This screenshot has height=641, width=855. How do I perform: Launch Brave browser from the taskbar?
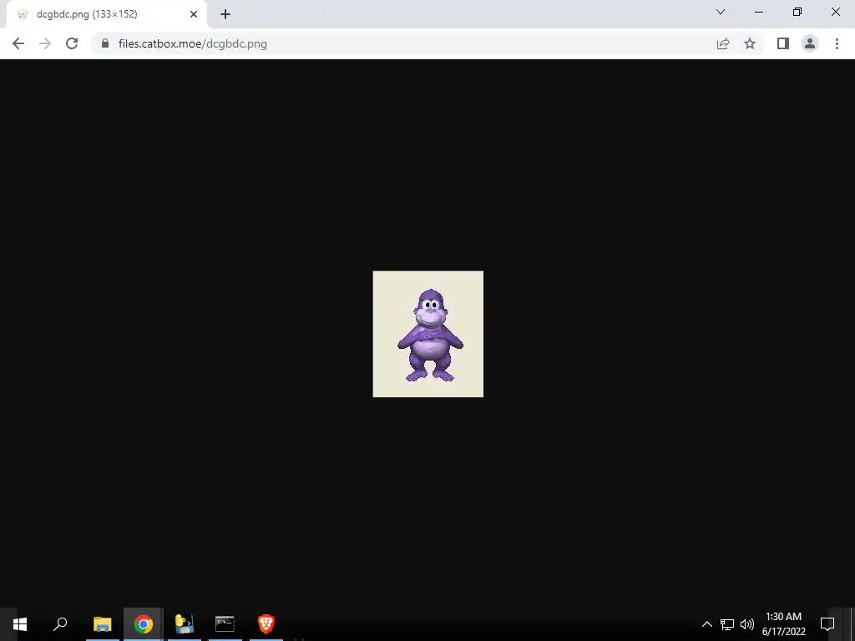pyautogui.click(x=266, y=624)
